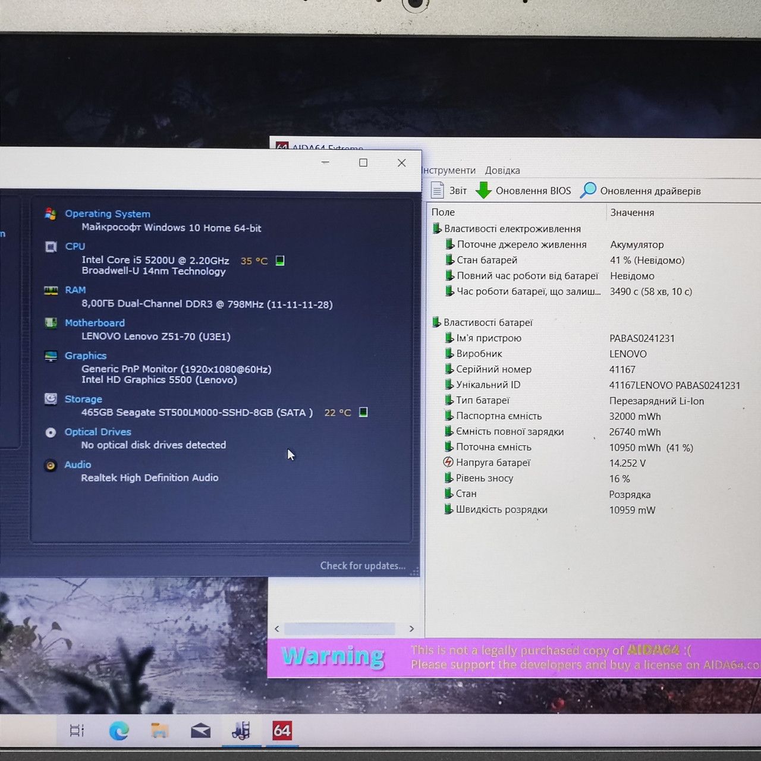The image size is (761, 761).
Task: Click the green storage temperature indicator icon
Action: coord(363,412)
